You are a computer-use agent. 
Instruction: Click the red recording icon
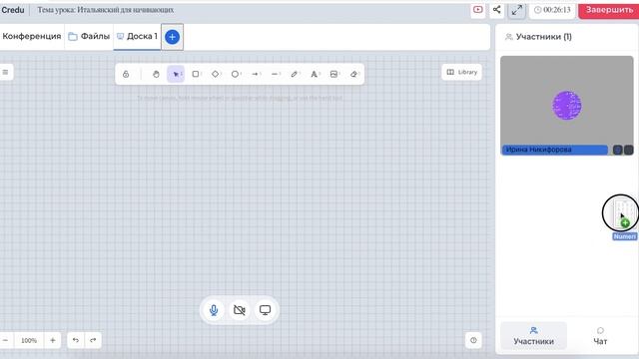(478, 9)
